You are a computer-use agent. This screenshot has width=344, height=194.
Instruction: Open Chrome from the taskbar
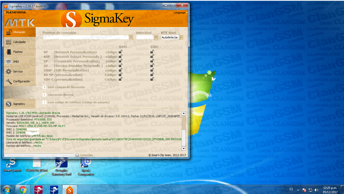[x=23, y=189]
